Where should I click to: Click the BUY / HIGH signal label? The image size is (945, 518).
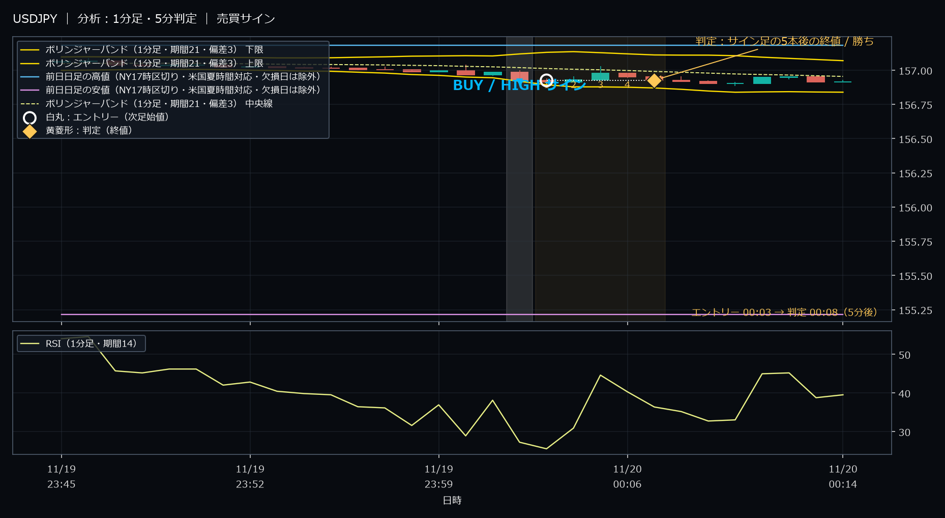click(519, 85)
